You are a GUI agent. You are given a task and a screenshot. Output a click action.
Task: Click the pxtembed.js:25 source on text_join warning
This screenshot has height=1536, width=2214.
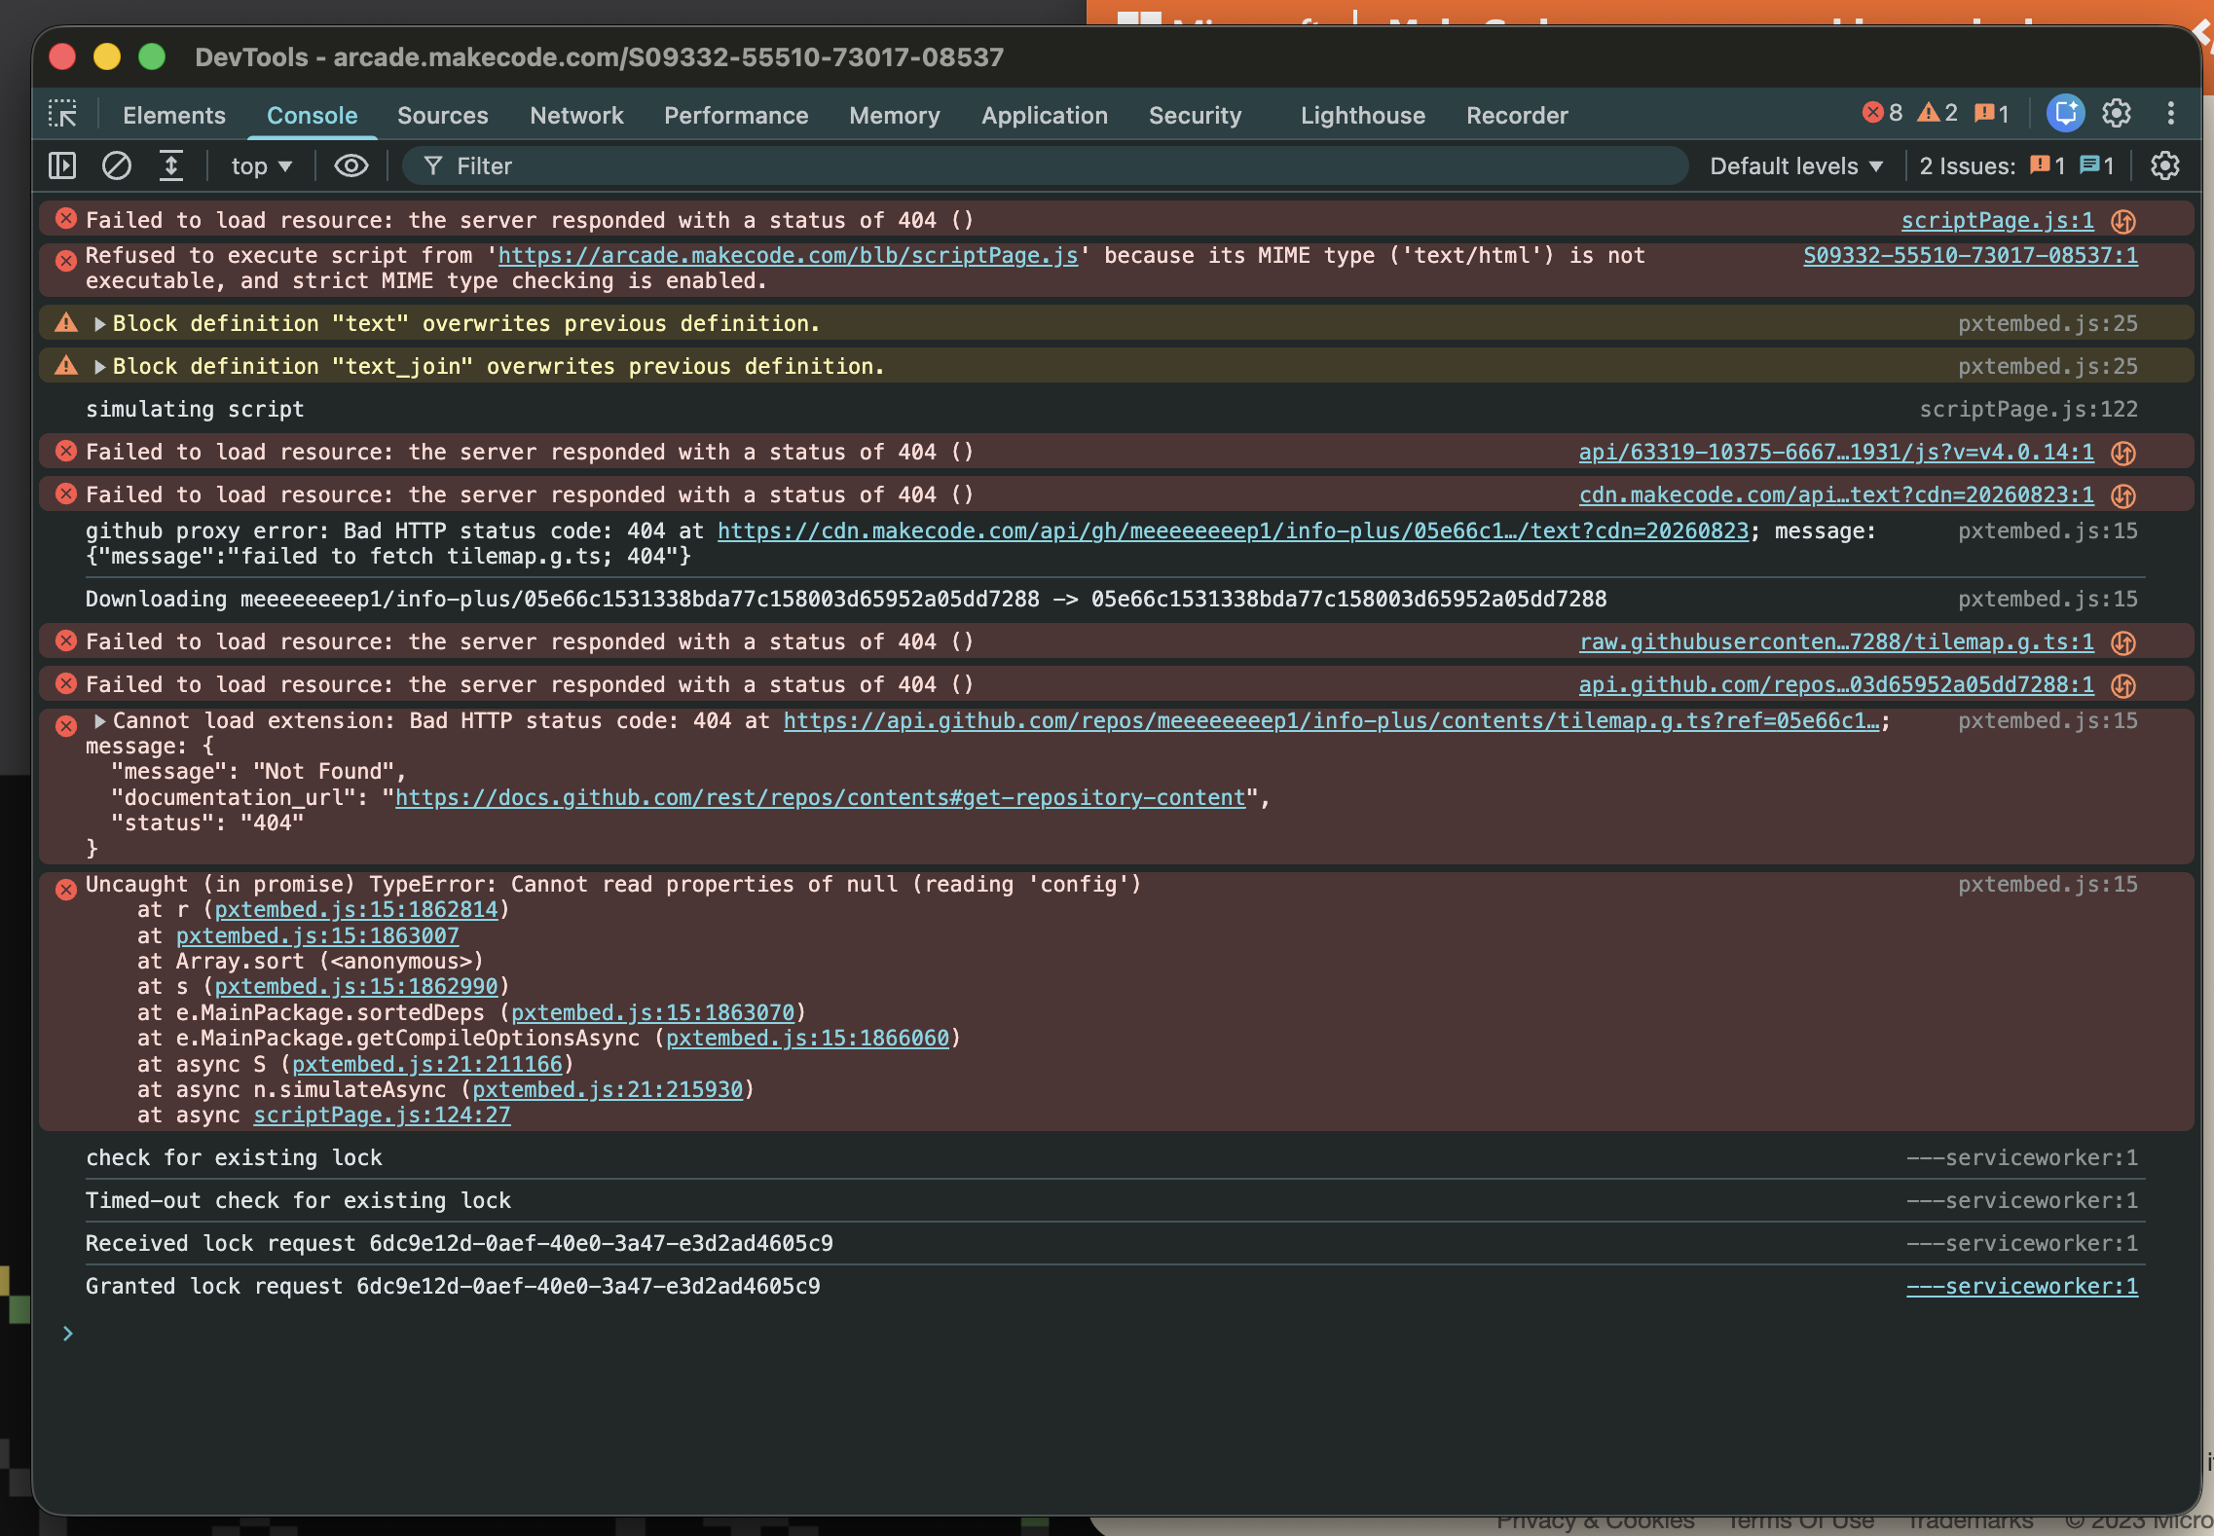click(2048, 367)
